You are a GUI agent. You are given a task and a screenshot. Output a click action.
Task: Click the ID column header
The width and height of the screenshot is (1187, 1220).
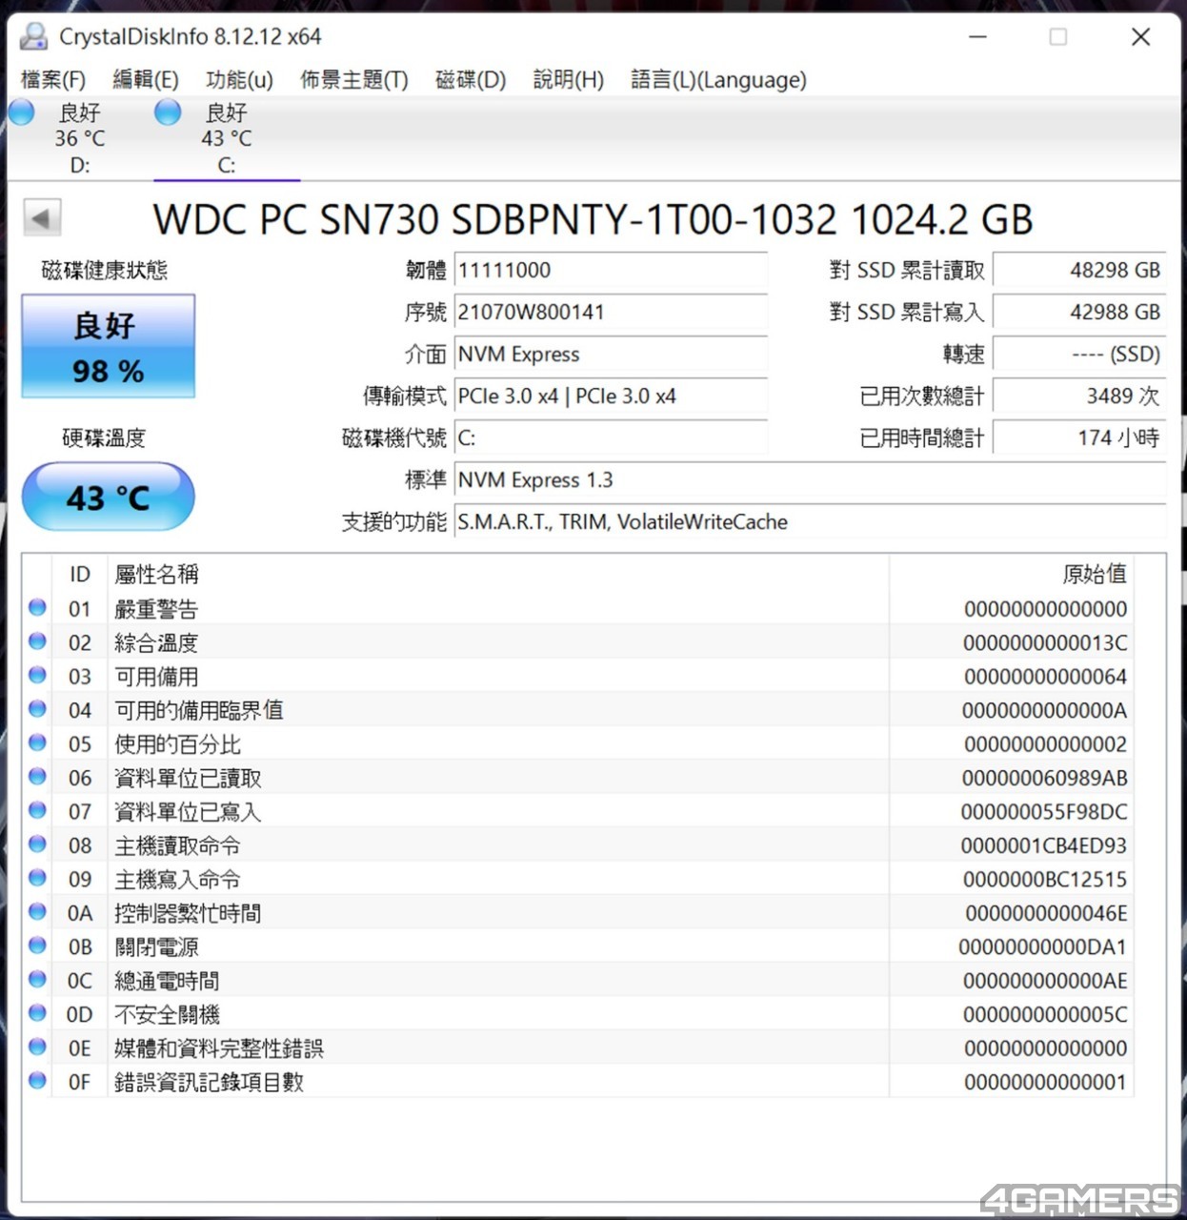pyautogui.click(x=80, y=574)
